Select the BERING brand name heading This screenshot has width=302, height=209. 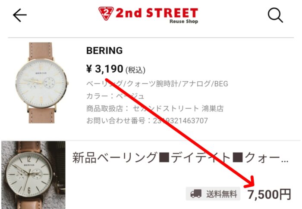tap(104, 51)
